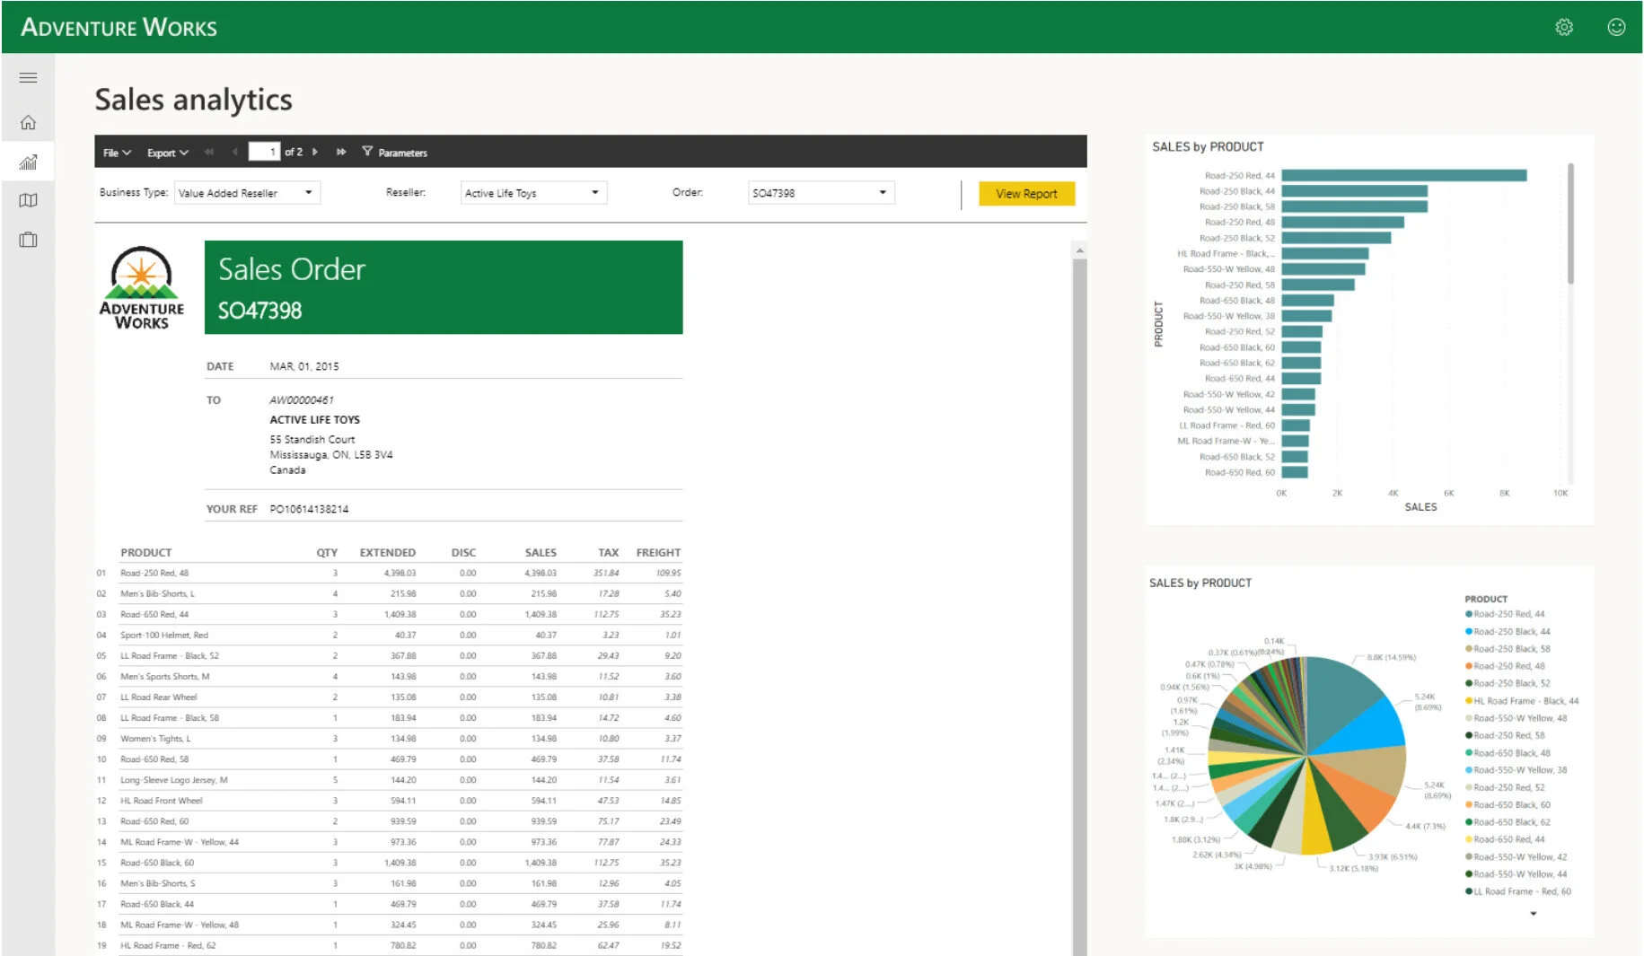Click the HL Road Front Wheel row
This screenshot has height=956, width=1644.
click(x=389, y=801)
